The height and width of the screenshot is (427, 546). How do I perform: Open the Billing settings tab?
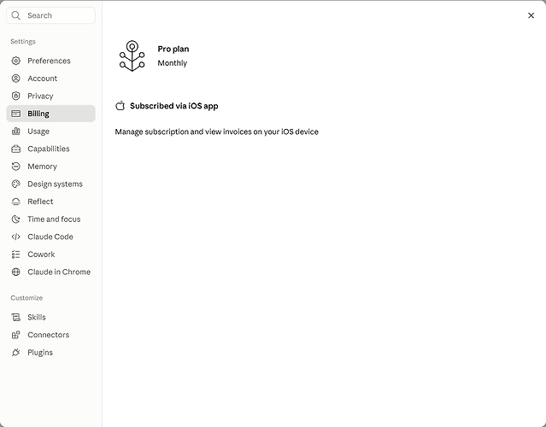click(50, 114)
